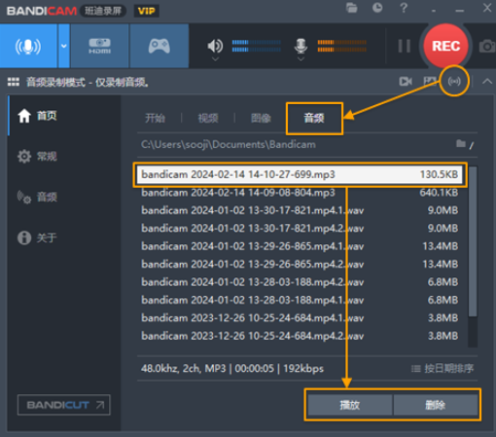The height and width of the screenshot is (437, 496).
Task: Switch to the 音频 tab
Action: [314, 118]
